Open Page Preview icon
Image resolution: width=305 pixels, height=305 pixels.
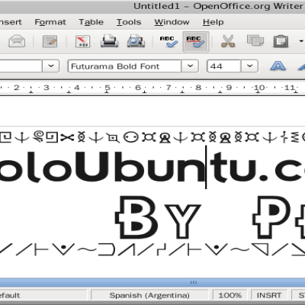pos(136,41)
